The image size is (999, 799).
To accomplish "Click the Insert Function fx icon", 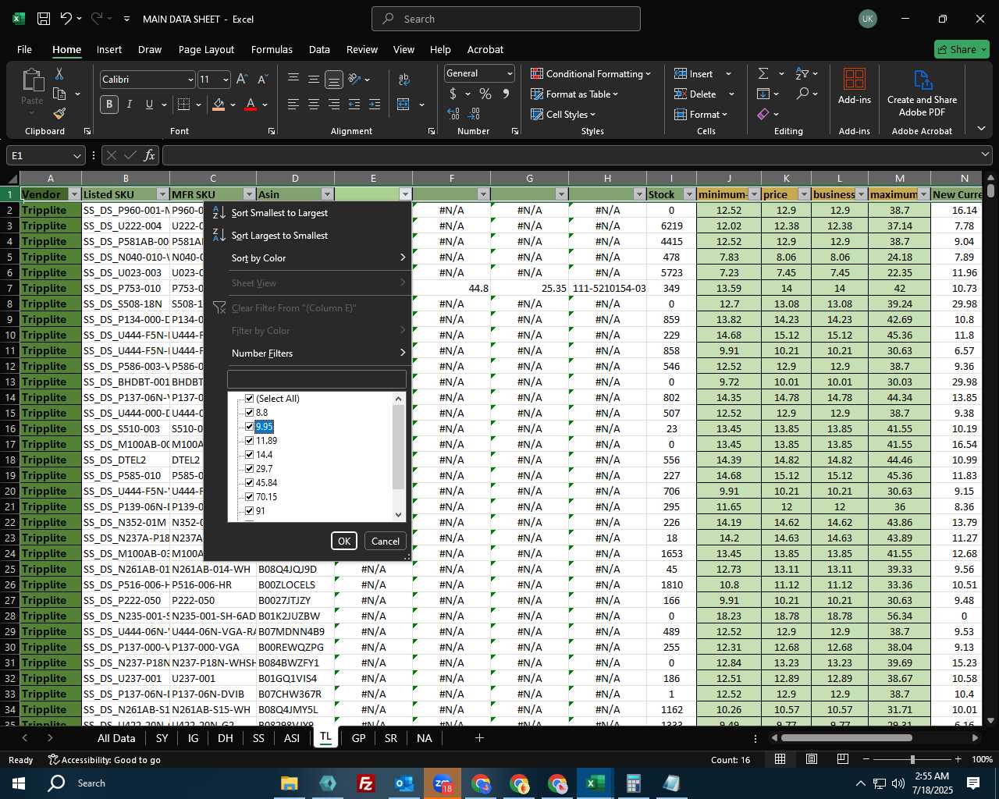I will (x=150, y=155).
